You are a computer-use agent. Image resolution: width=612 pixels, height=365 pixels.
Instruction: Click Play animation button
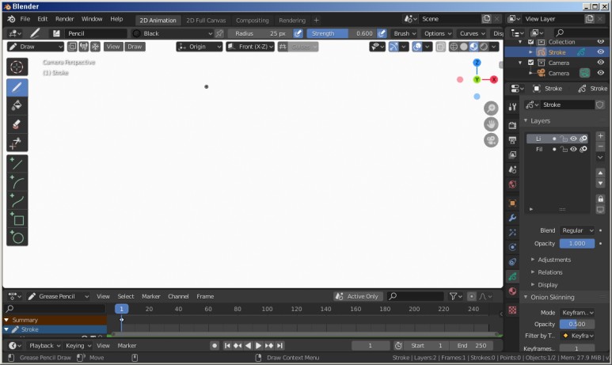pos(258,346)
